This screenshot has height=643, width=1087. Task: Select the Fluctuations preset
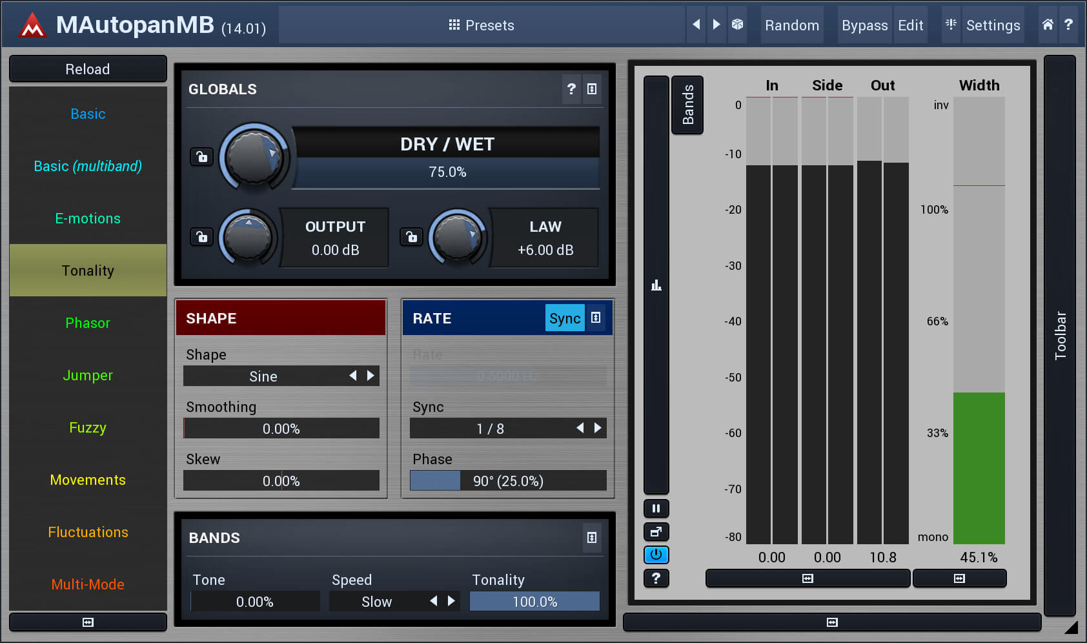pyautogui.click(x=88, y=532)
